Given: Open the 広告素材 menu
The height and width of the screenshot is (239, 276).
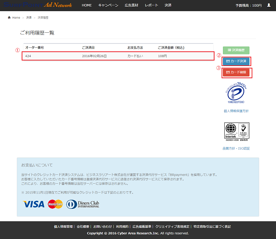Looking at the screenshot, I should coord(131,5).
